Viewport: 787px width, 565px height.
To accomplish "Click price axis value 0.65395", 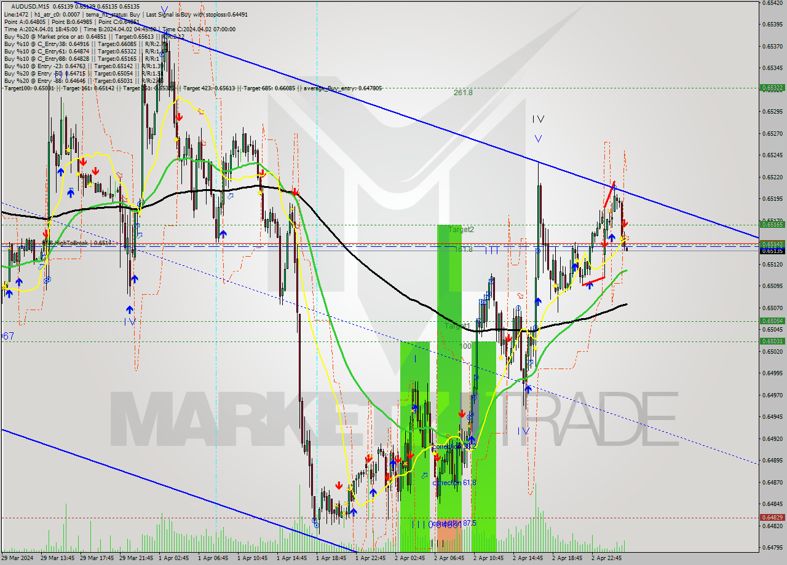I will 772,25.
